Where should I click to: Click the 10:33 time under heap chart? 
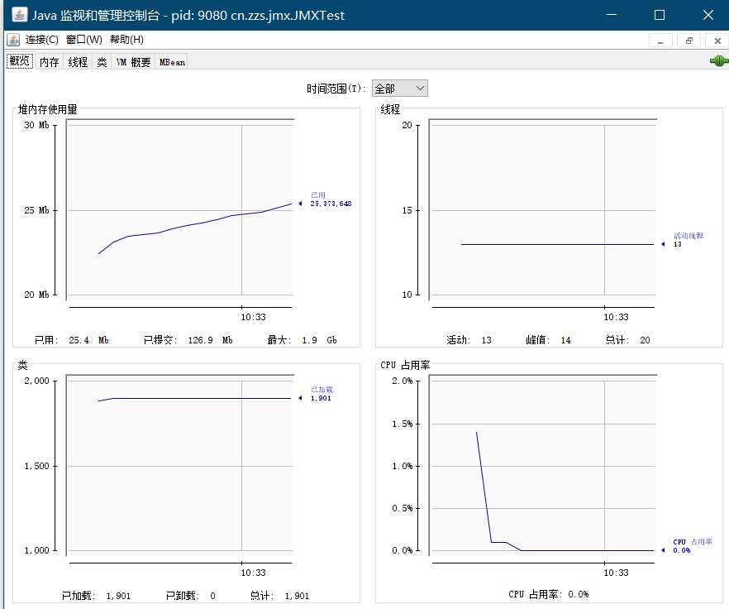coord(253,317)
